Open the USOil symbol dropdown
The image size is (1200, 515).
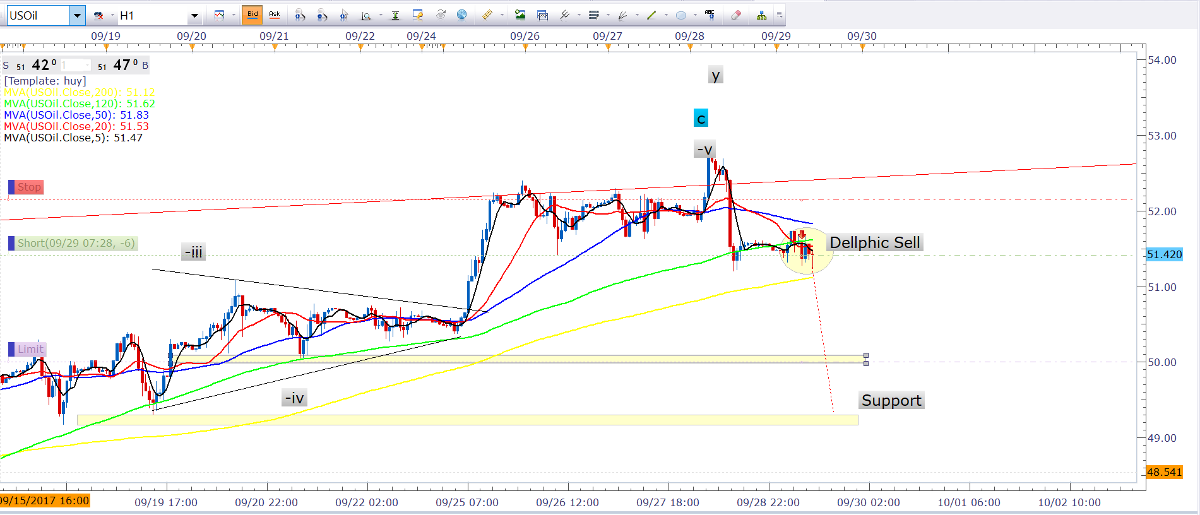coord(77,15)
